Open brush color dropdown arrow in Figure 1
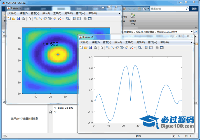Screen dimensions: 200x140 coord(63,19)
